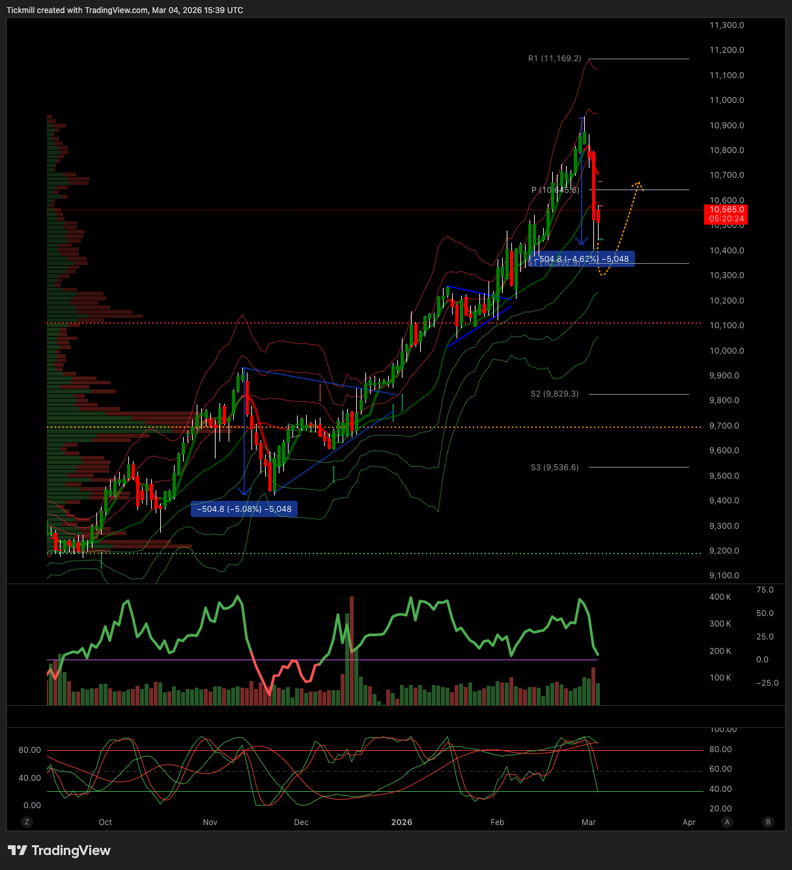The height and width of the screenshot is (870, 792).
Task: Click the 10,700.0 price axis label
Action: pos(727,175)
